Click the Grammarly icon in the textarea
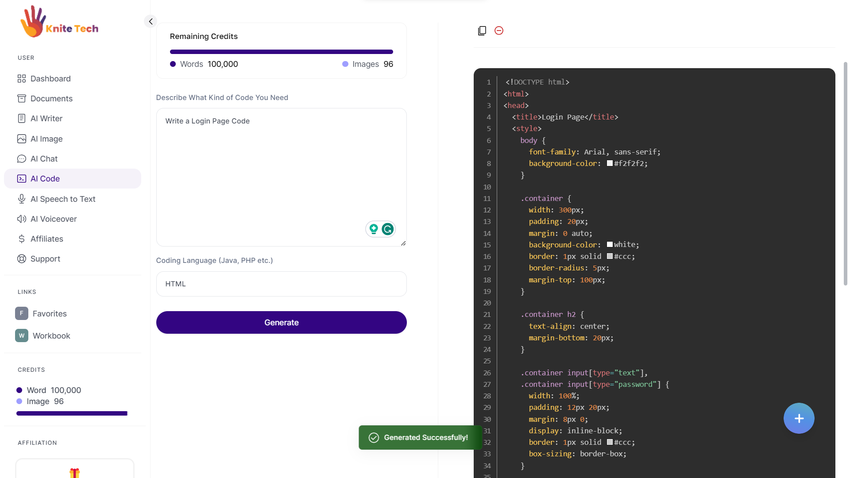Screen dimensions: 850x478 (x=388, y=229)
